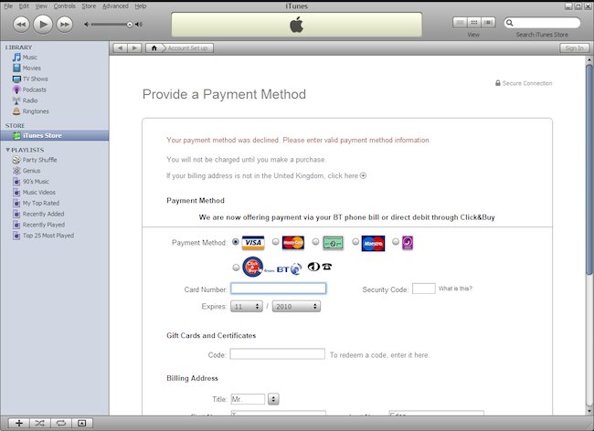Select the Visa radio button
Viewport: 594px width, 431px height.
(x=235, y=241)
